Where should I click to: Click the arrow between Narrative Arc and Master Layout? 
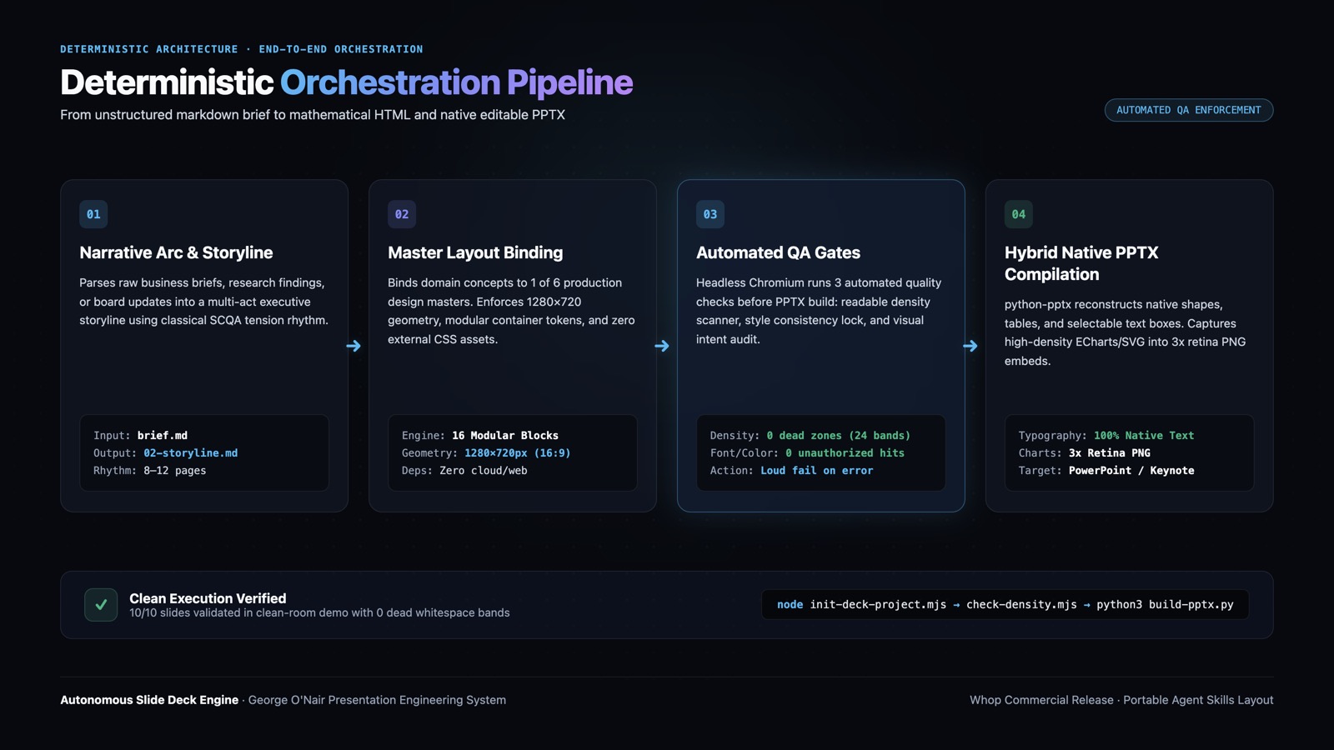pos(354,346)
